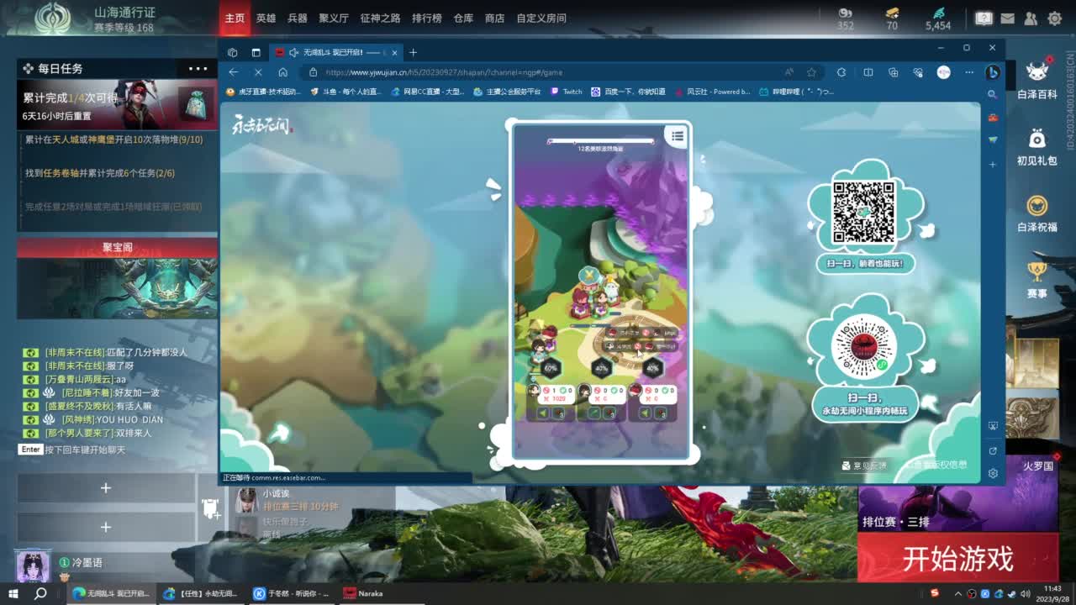Open the 哔哩哔哩 bookmark
Screen dimensions: 1076x605
point(797,92)
